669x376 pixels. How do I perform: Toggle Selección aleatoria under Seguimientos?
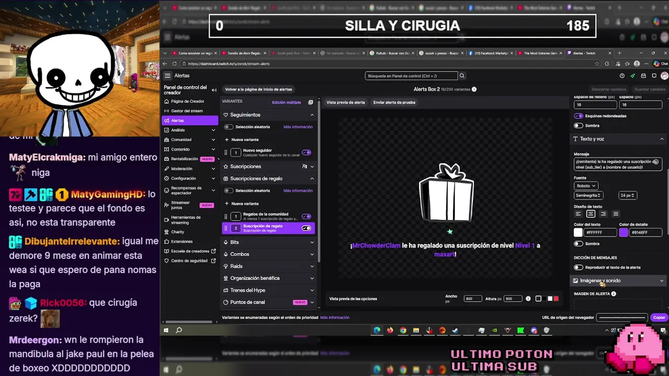(x=228, y=127)
